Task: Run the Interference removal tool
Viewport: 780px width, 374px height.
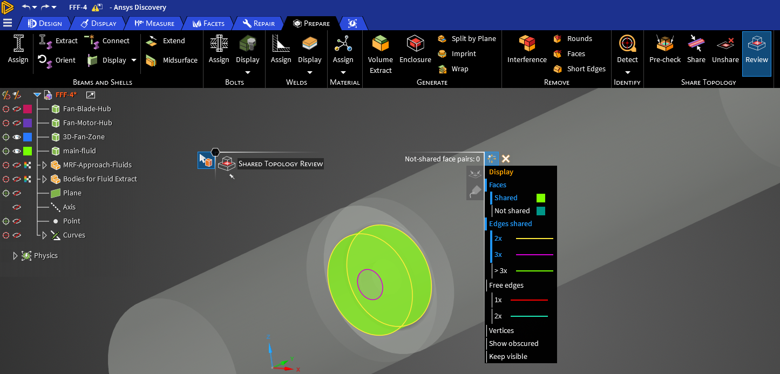Action: [527, 50]
